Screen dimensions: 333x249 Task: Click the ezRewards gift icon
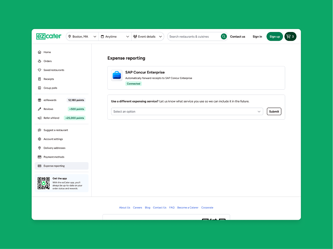tap(40, 100)
